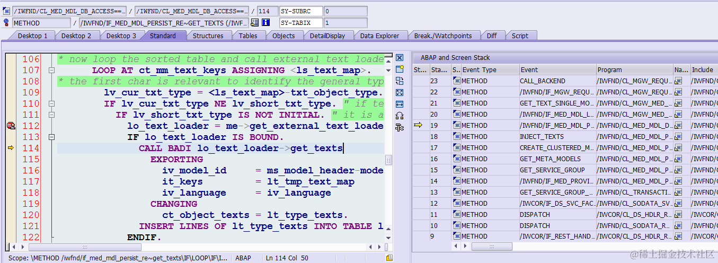This screenshot has width=718, height=263.
Task: Click the SY-SUBRC variable field
Action: click(x=301, y=11)
